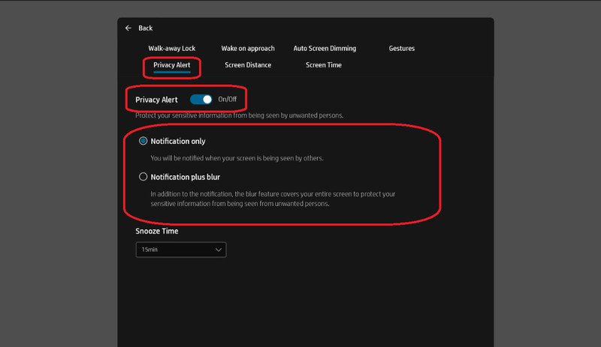Screen dimensions: 601x347
Task: Open the Auto Screen Dimming tab
Action: [x=325, y=49]
